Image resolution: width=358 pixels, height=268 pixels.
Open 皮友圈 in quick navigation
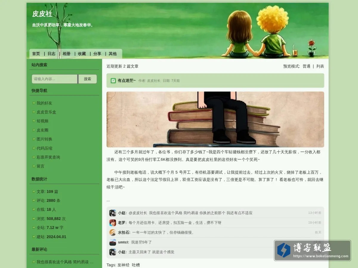tap(42, 130)
